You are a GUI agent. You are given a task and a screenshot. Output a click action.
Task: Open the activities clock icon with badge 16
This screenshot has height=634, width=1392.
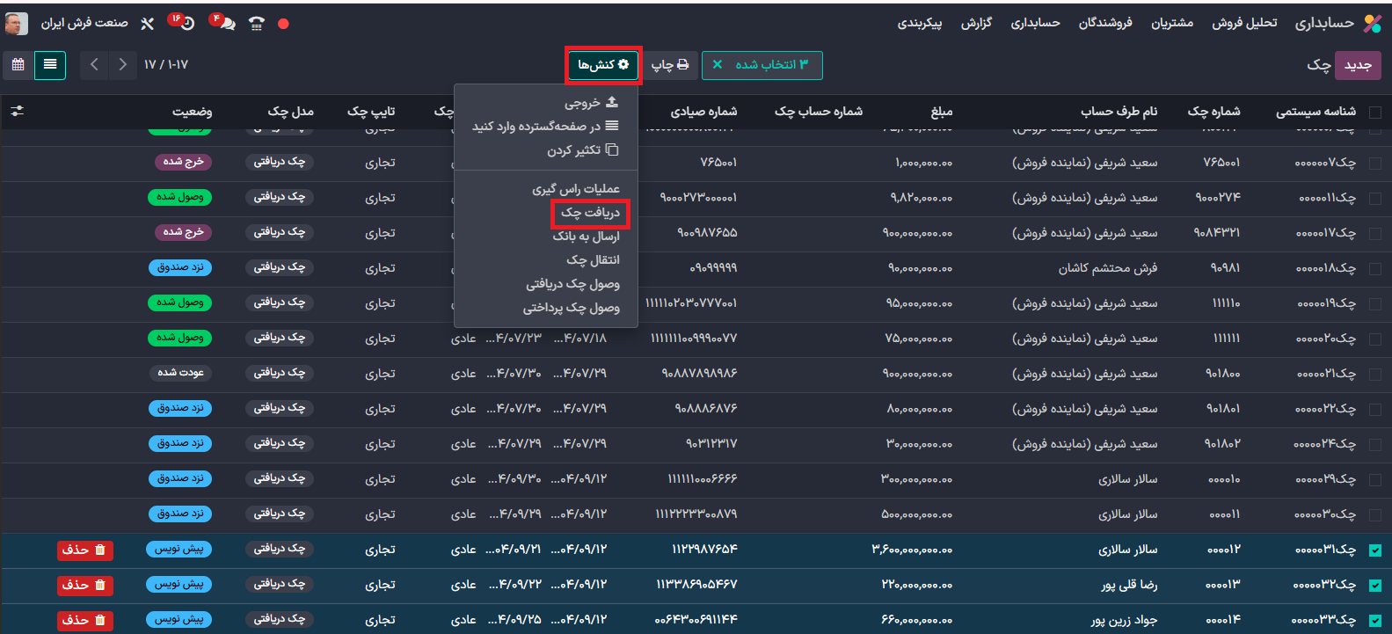(186, 24)
